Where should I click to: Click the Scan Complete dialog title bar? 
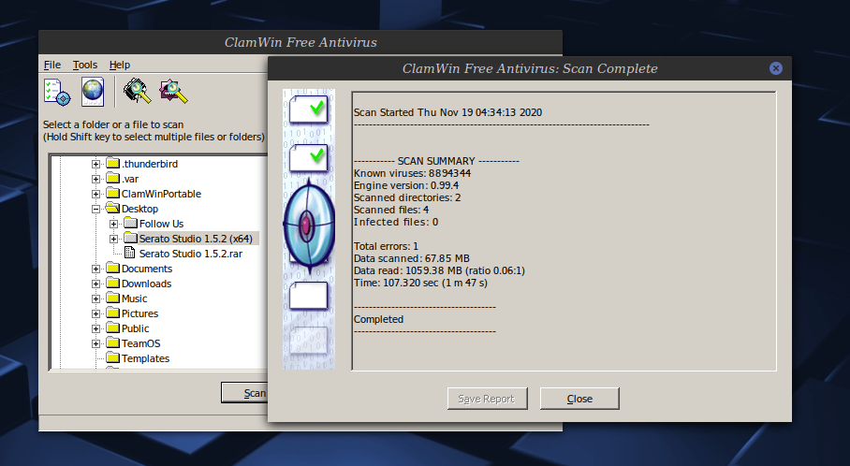coord(530,69)
